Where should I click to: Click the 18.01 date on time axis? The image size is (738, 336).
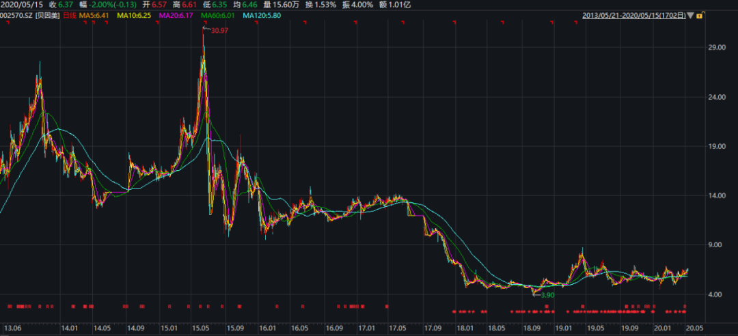pos(464,328)
